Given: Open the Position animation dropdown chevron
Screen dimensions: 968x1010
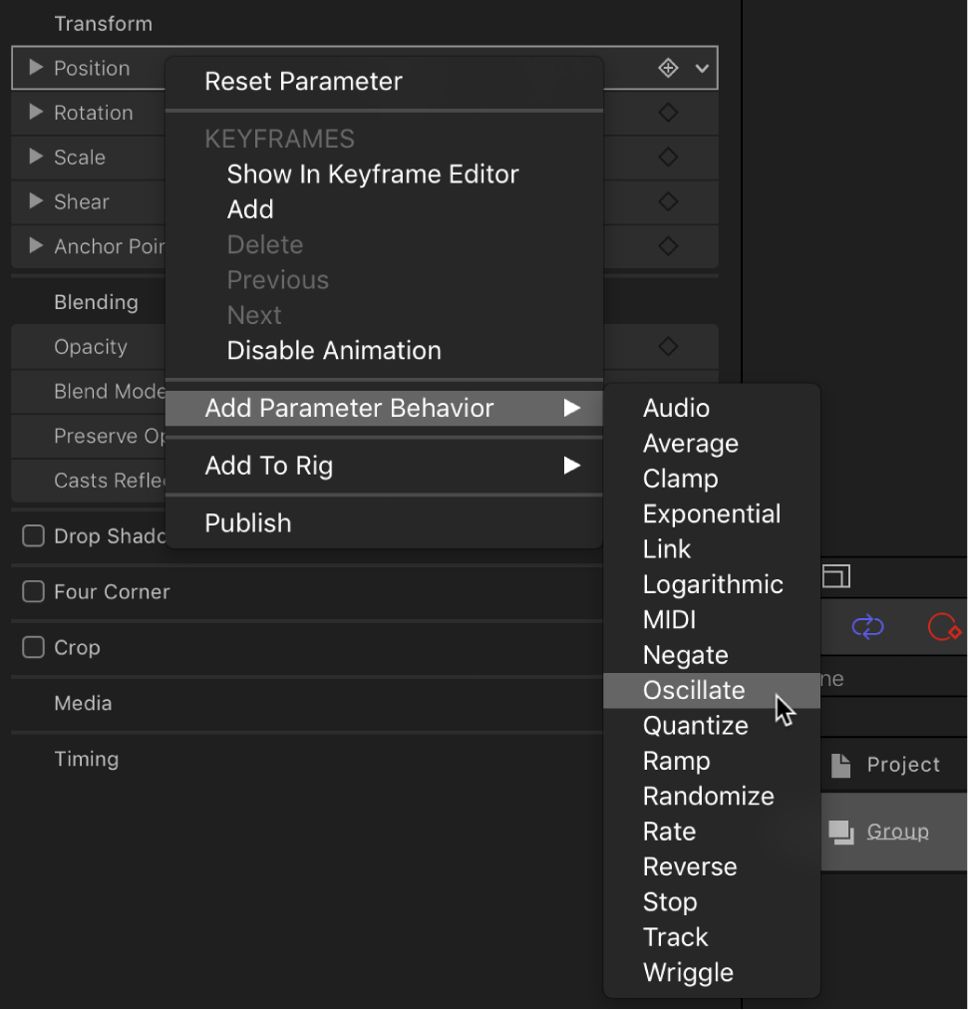Looking at the screenshot, I should click(x=701, y=68).
